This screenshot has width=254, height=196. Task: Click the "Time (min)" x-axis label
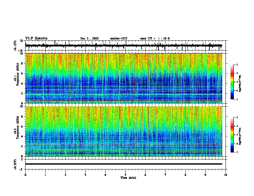(x=128, y=178)
